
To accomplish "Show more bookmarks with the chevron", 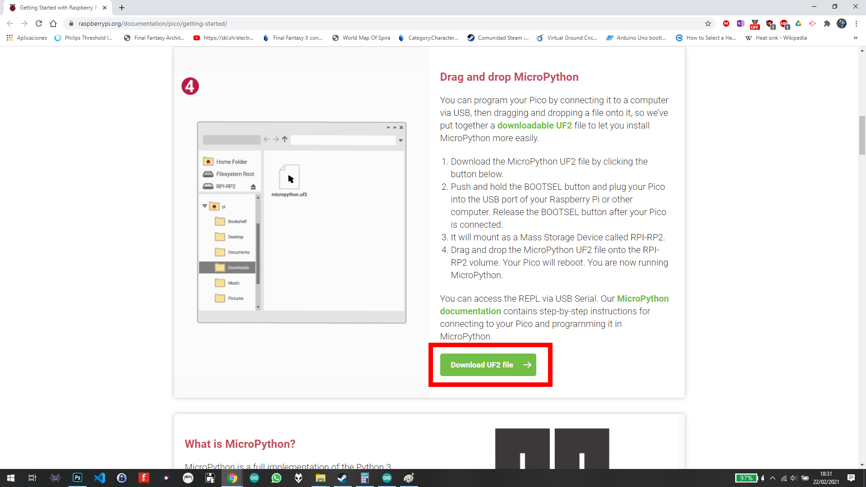I will (856, 38).
